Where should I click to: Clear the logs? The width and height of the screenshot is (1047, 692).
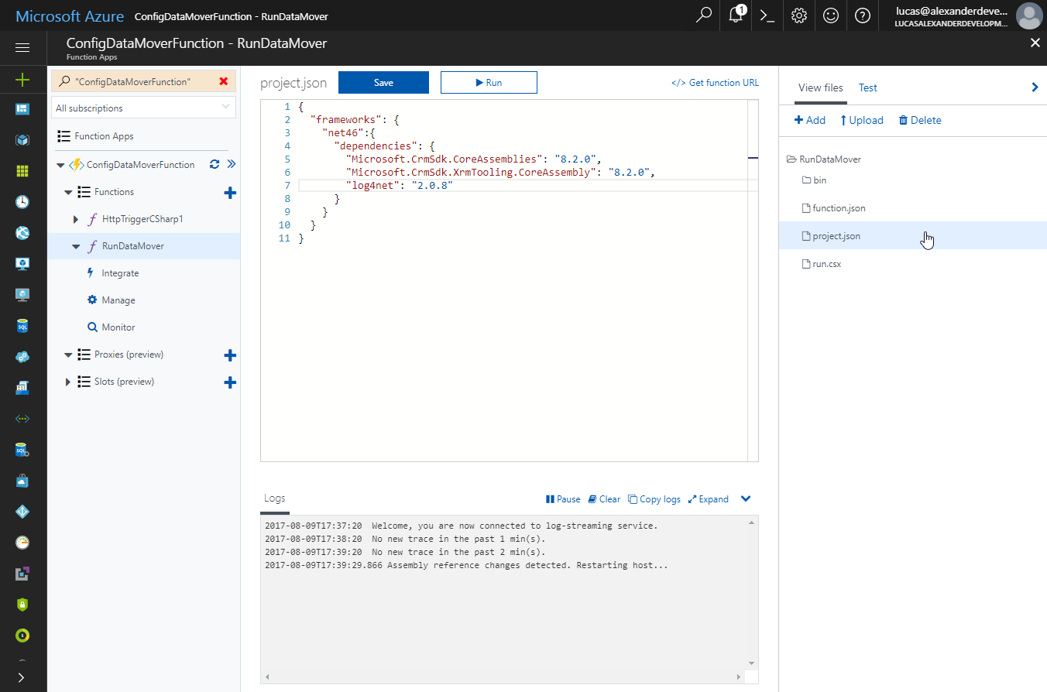point(604,499)
